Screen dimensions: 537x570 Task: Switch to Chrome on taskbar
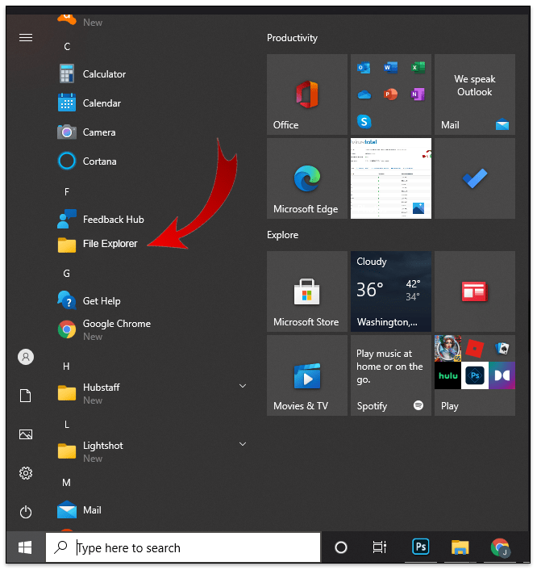pyautogui.click(x=501, y=547)
